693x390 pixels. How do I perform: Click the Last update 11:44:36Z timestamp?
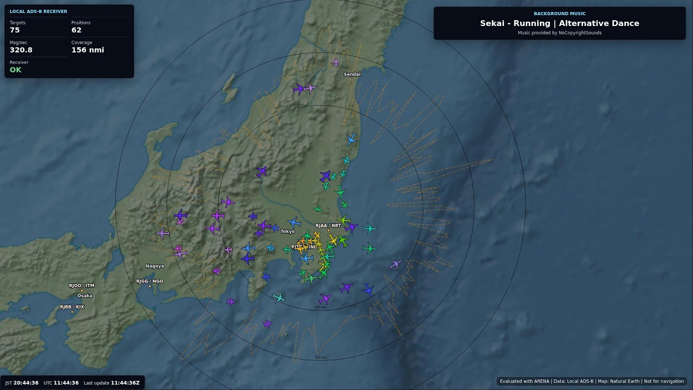coord(112,383)
